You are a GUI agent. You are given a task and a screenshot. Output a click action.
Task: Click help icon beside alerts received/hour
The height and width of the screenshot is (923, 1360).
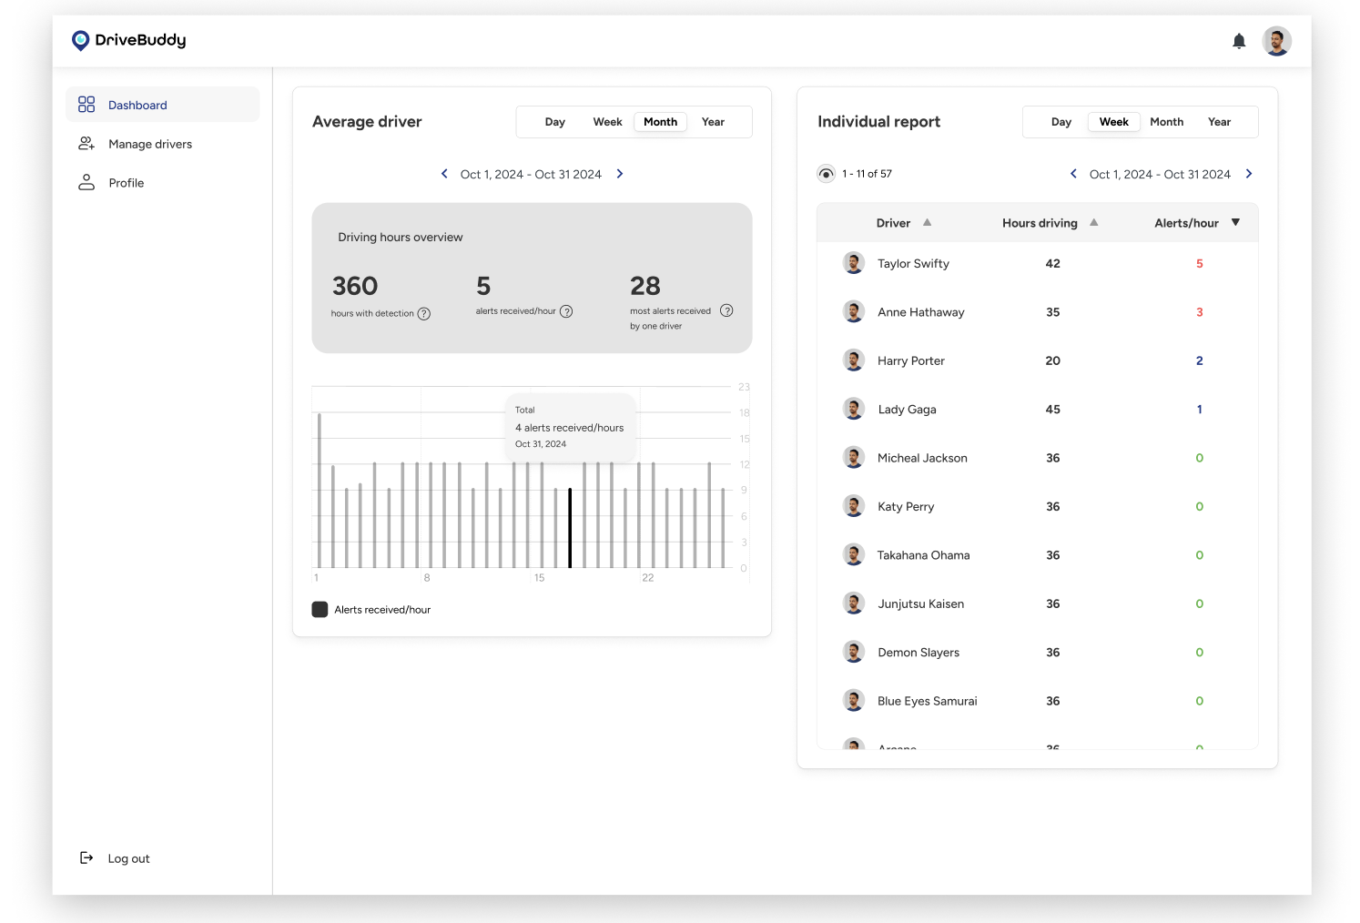[566, 311]
